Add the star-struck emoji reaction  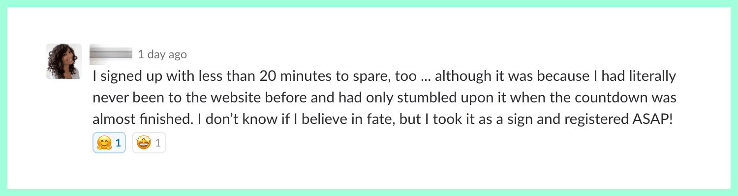(149, 144)
